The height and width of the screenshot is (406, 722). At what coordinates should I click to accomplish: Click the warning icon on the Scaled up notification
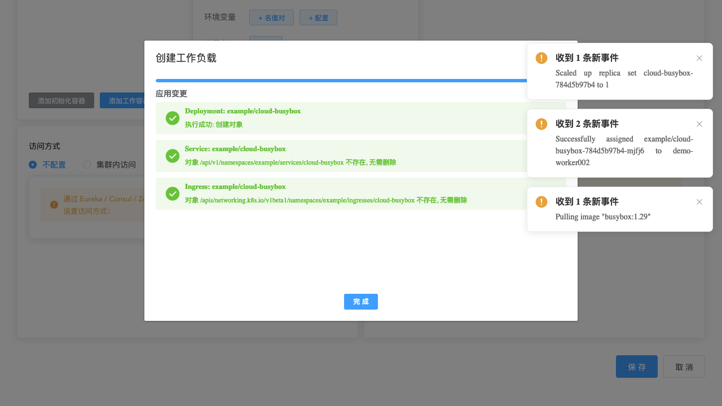(x=541, y=58)
